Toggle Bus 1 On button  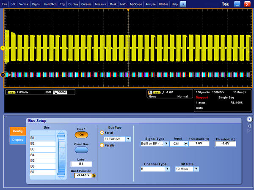click(x=81, y=135)
